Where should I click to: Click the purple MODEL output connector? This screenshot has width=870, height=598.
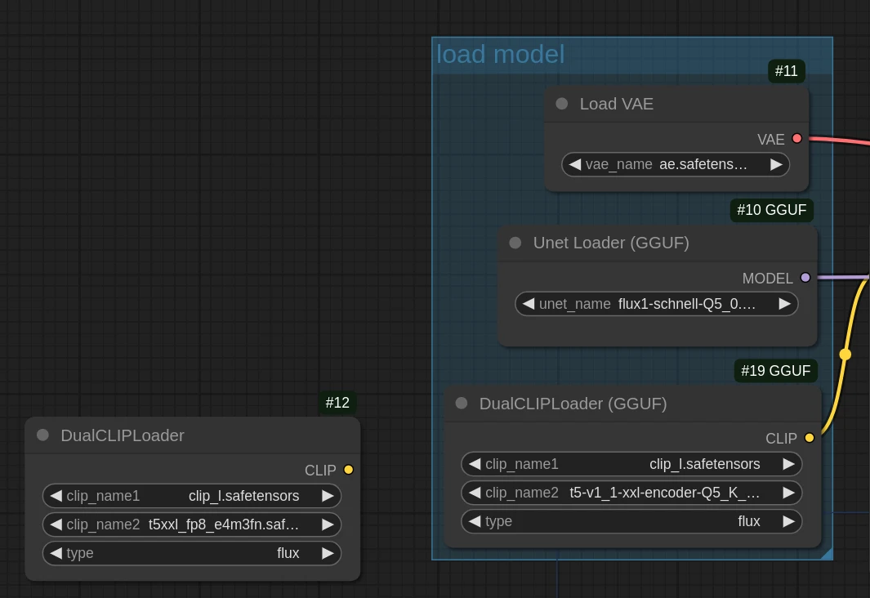coord(805,278)
